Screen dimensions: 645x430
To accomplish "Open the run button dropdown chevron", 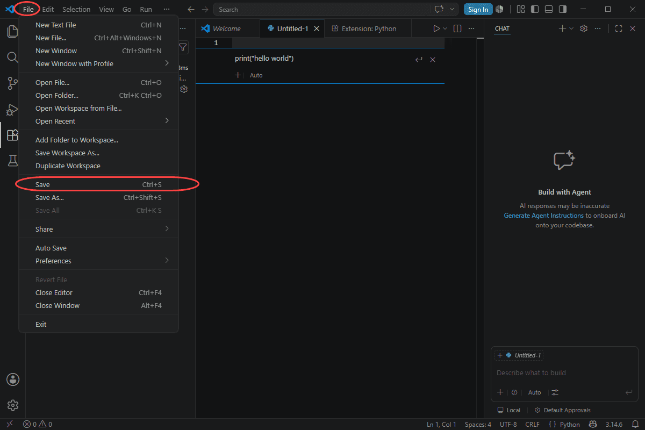I will pos(445,28).
